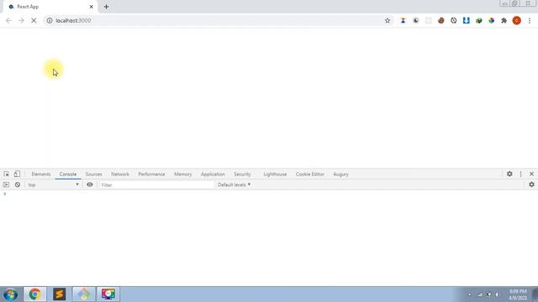
Task: Open console settings gear
Action: [531, 185]
